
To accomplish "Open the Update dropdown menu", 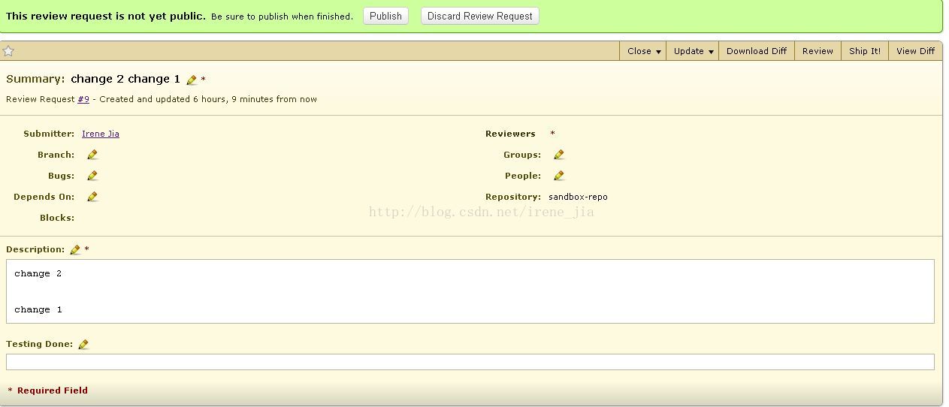I will point(692,51).
